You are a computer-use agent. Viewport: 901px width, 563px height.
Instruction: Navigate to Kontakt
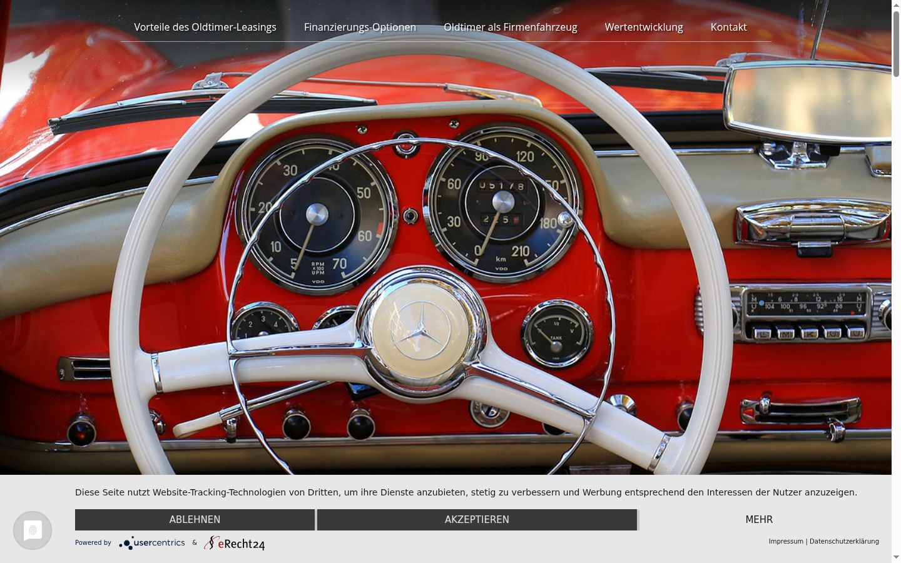(728, 27)
